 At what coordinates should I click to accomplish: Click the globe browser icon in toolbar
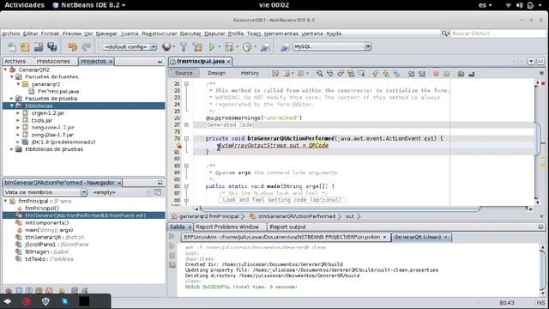click(166, 46)
